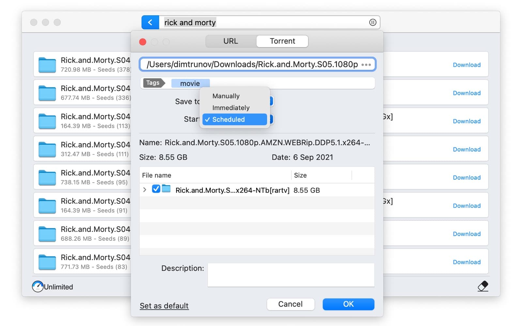Open the Unlimited speed gauge icon

[x=38, y=287]
